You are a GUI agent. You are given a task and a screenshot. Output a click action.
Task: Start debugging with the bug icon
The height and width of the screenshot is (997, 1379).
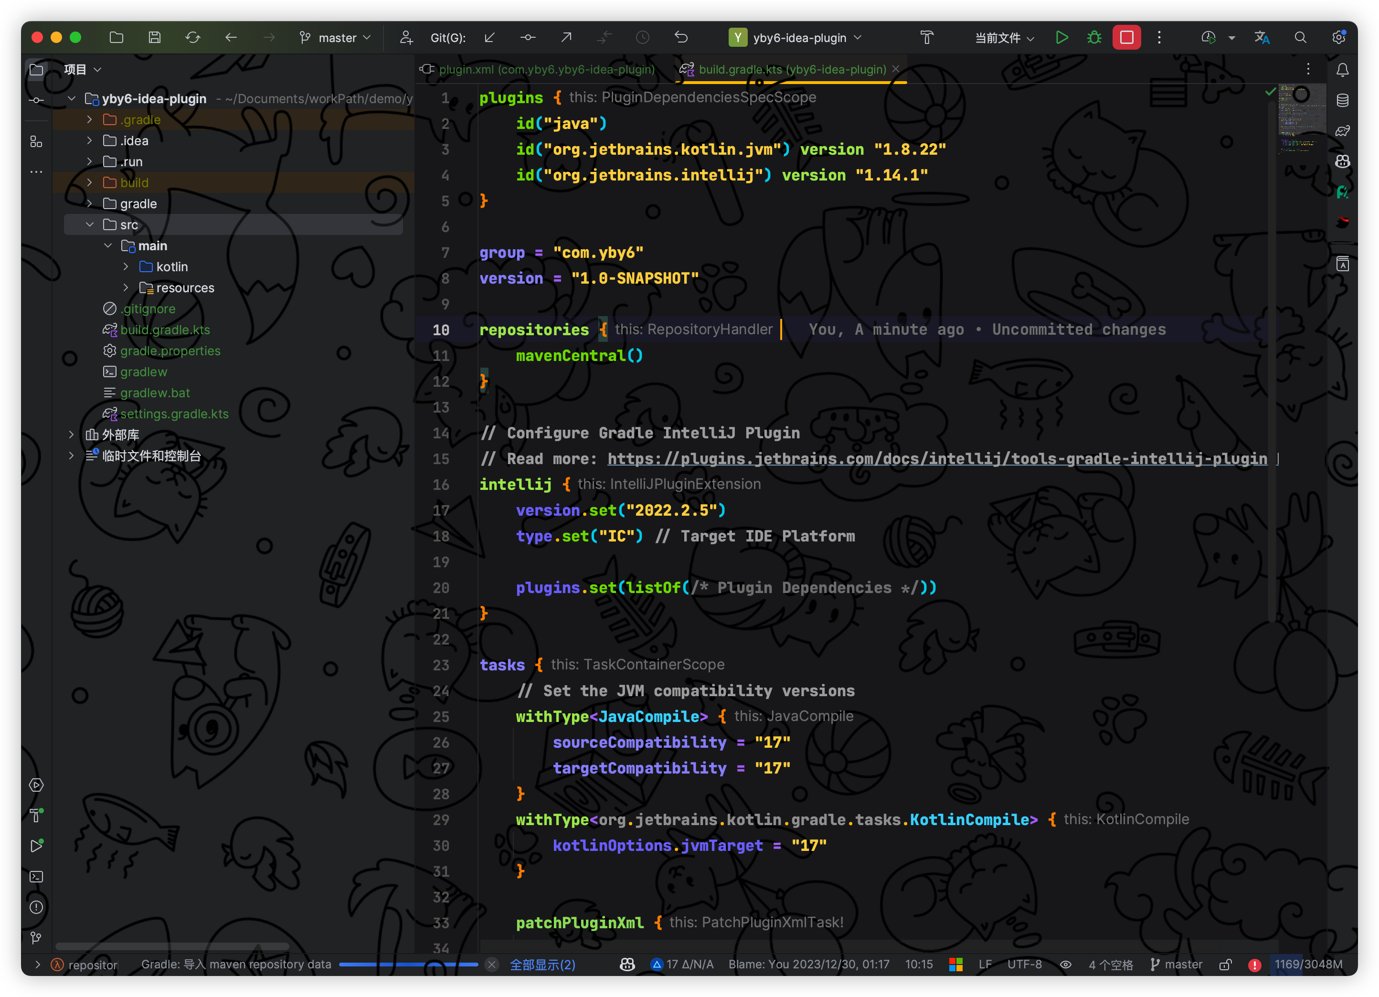coord(1094,38)
